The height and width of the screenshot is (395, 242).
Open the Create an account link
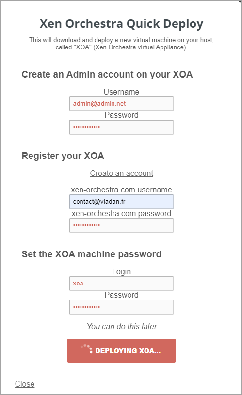click(x=122, y=174)
